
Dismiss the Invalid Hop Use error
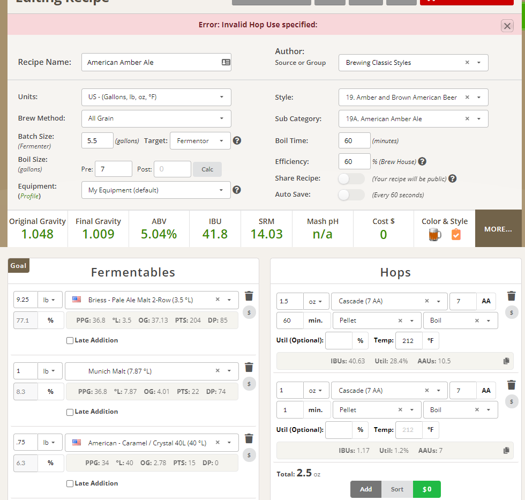507,26
